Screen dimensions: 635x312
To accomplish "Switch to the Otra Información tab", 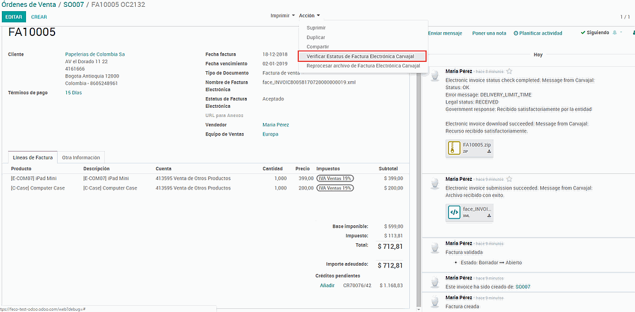I will click(81, 158).
